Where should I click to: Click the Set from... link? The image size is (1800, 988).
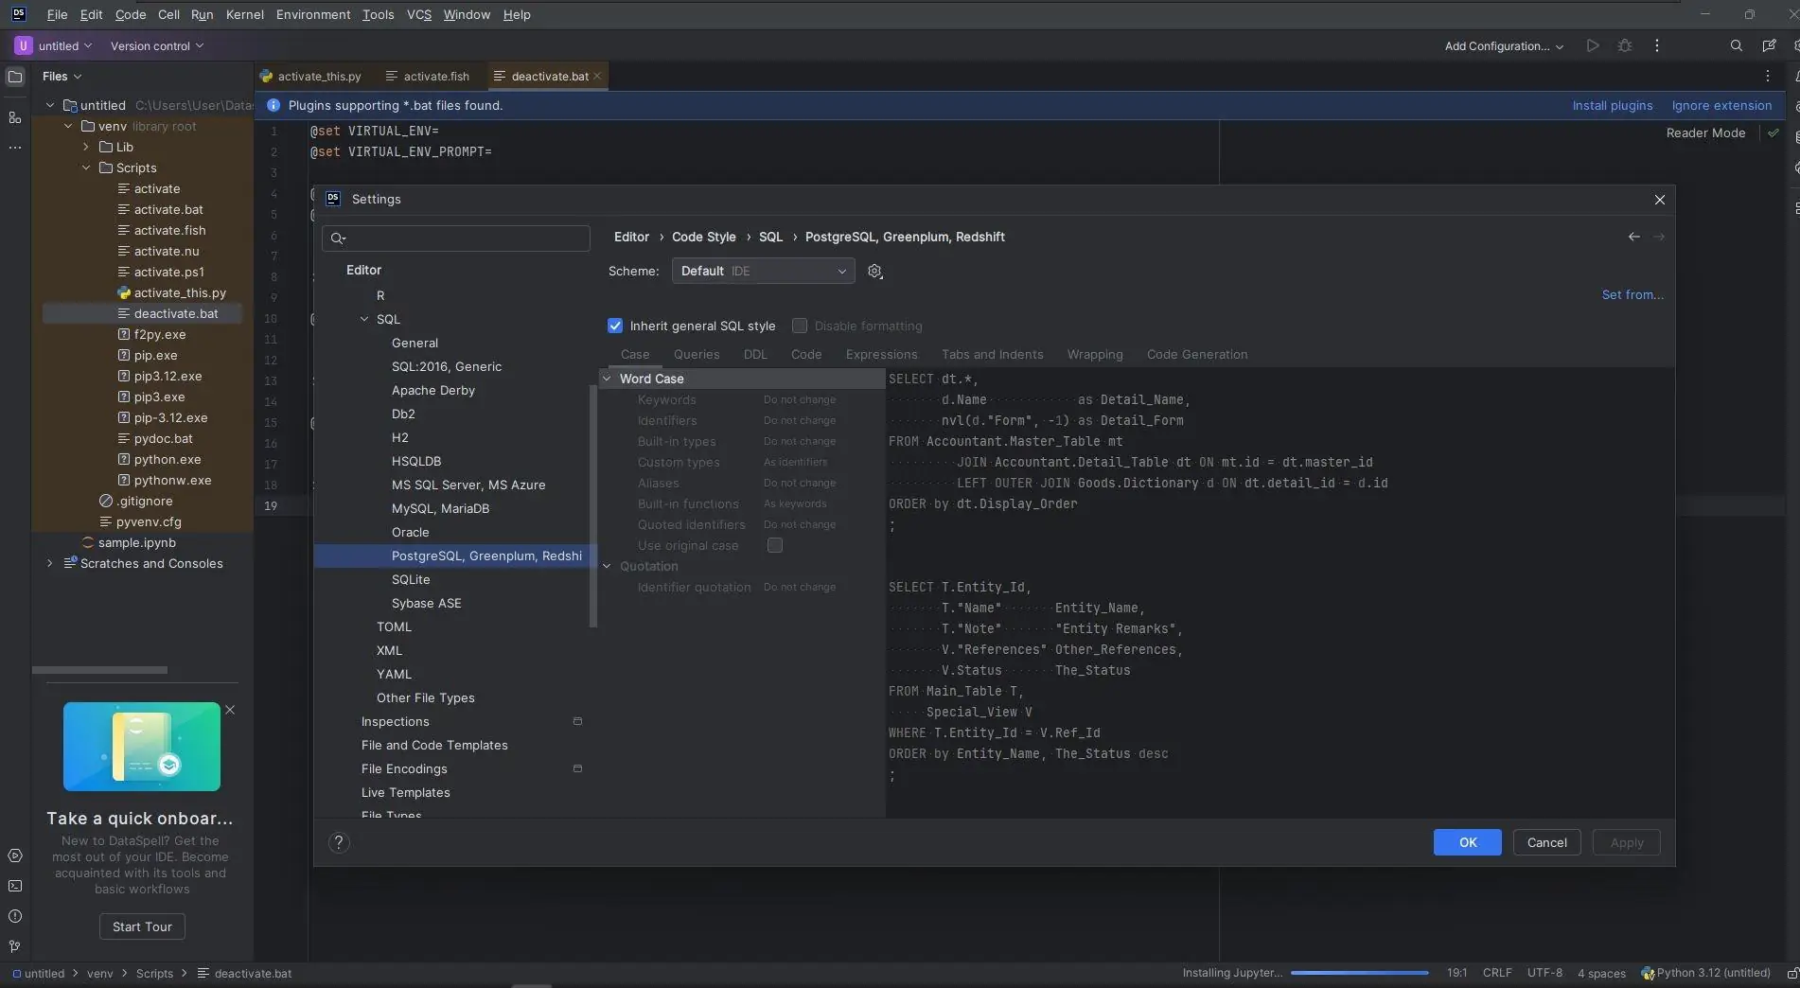(1632, 295)
